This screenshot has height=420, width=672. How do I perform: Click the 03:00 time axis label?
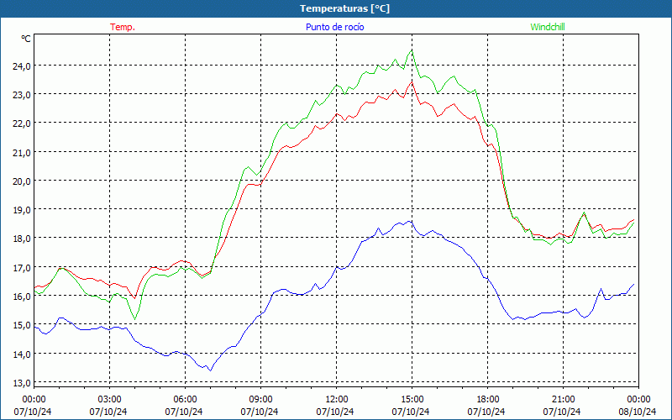109,400
